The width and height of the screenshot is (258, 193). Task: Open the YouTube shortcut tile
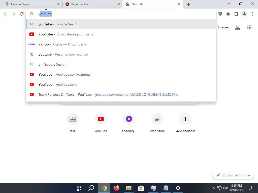[x=101, y=123]
